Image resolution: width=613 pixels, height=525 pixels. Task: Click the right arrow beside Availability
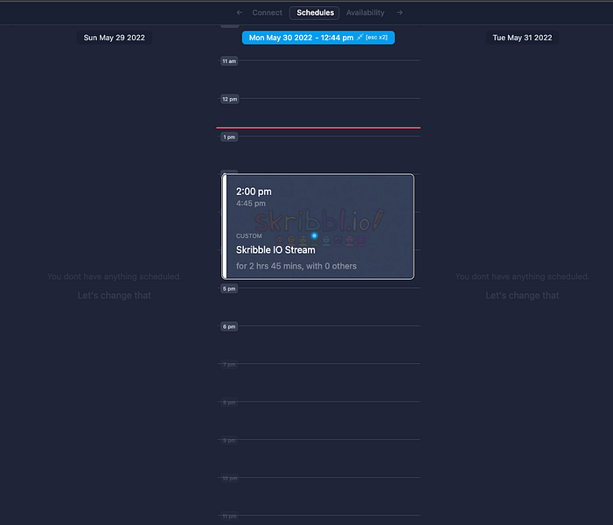point(399,12)
